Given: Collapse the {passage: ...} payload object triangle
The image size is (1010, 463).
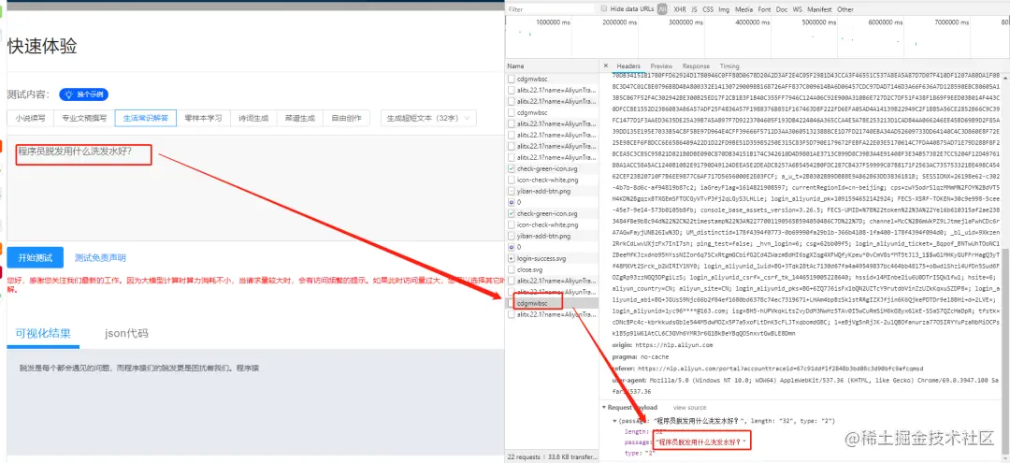Looking at the screenshot, I should (614, 421).
